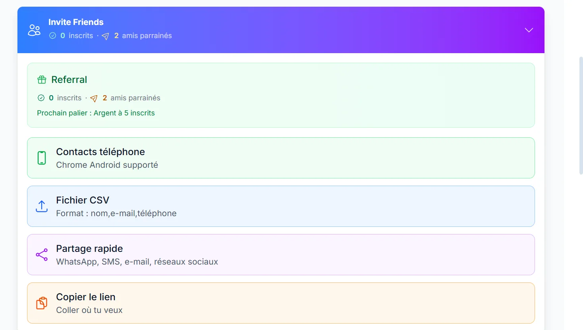The width and height of the screenshot is (583, 330).
Task: Click the blue upload icon for Fichier CSV
Action: click(42, 206)
